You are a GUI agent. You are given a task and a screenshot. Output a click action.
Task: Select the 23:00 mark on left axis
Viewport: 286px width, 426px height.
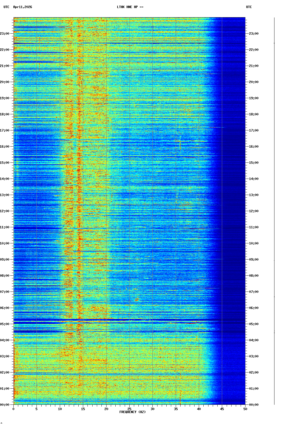[5, 34]
